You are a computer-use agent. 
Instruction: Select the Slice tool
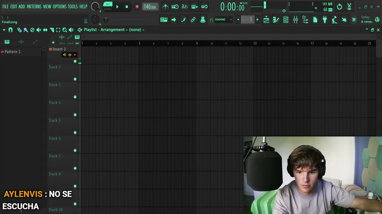point(52,30)
